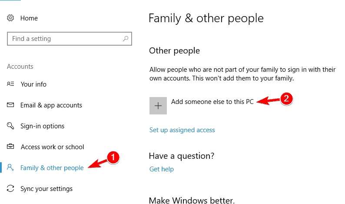Click the person icon beside Family & other people

[10, 167]
